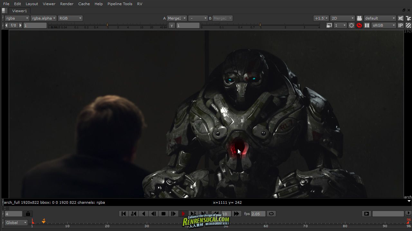Open the sRGB viewer process dropdown

[384, 25]
